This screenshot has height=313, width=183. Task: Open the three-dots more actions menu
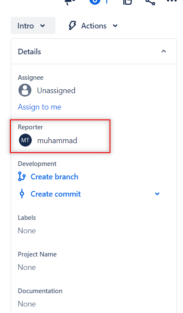coord(172,1)
